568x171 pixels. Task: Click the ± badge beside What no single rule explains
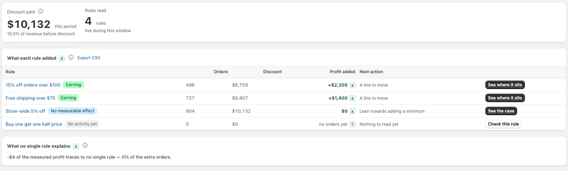pyautogui.click(x=76, y=146)
